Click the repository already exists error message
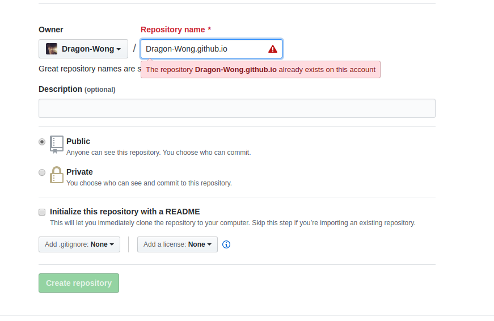494x321 pixels. (x=260, y=70)
